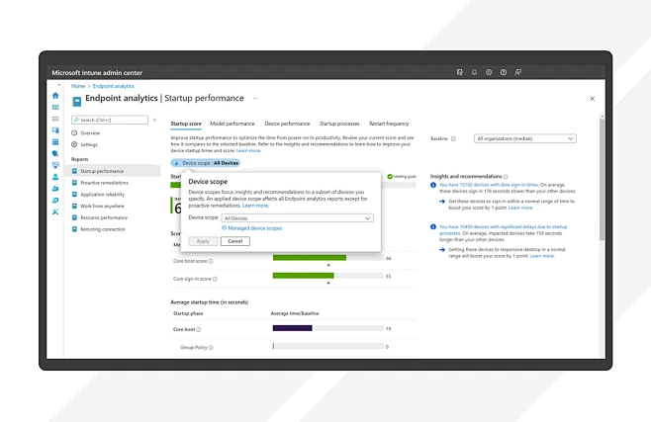Click the Endpoint analytics breadcrumb link
Image resolution: width=651 pixels, height=422 pixels.
[x=114, y=86]
